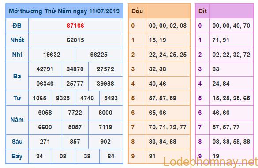Click the Sáu row label

coord(17,142)
